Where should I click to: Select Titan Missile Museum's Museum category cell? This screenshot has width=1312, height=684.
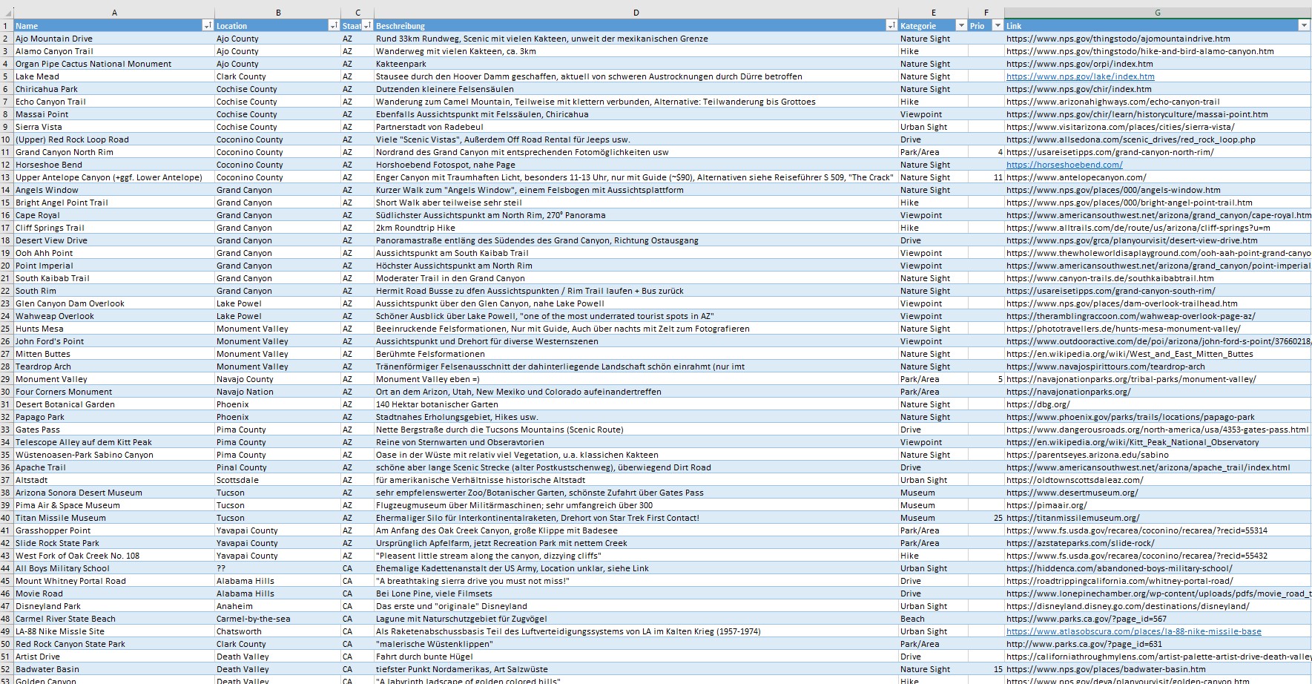(933, 518)
